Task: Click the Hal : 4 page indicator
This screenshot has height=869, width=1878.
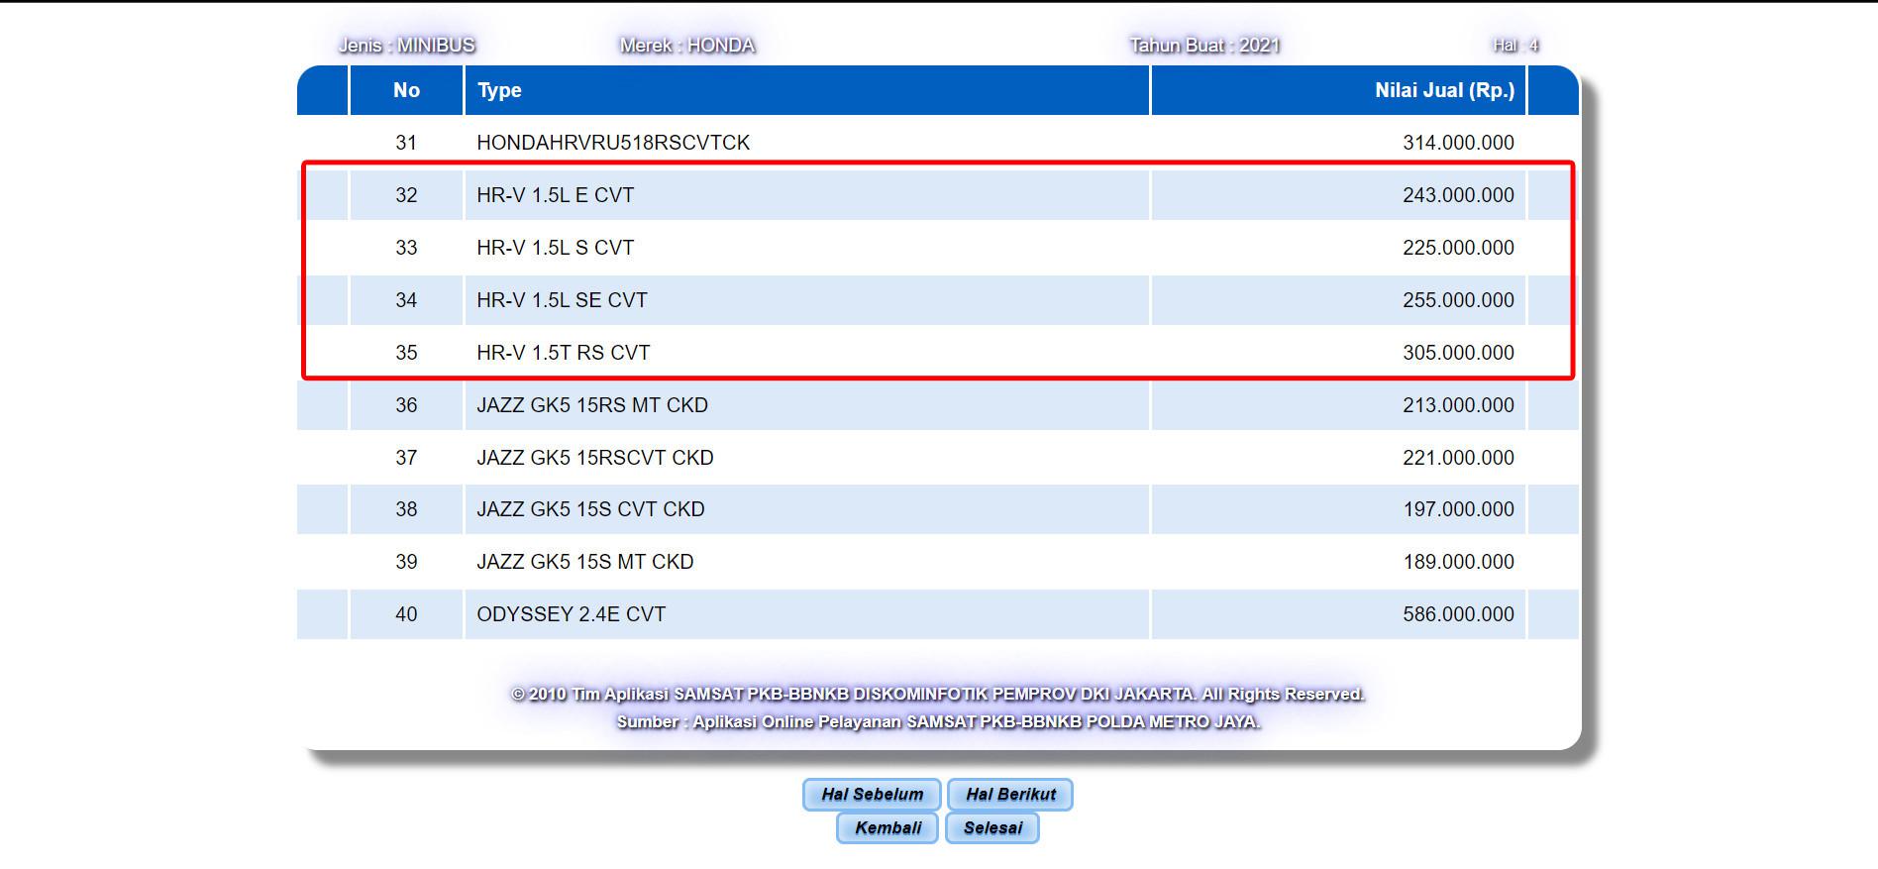Action: point(1515,46)
